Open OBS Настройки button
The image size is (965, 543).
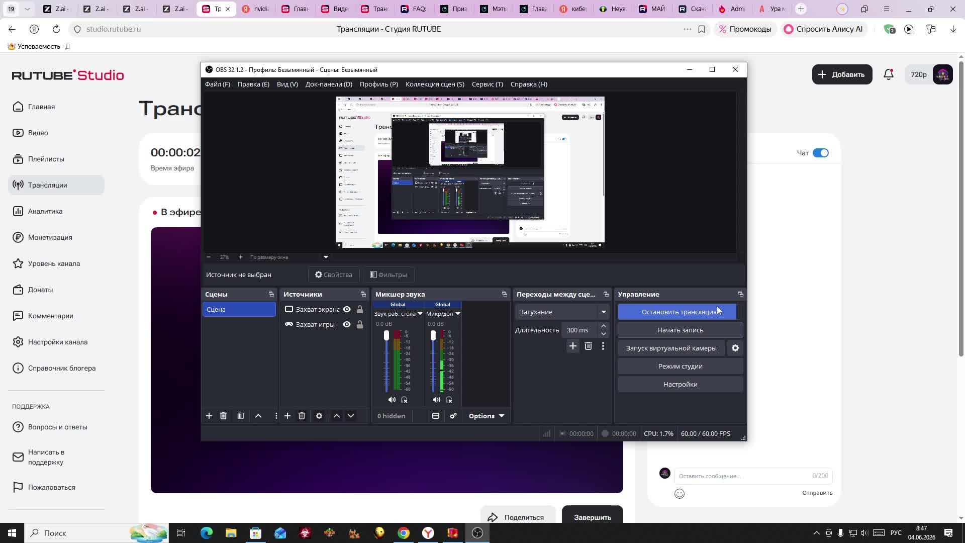click(x=681, y=384)
